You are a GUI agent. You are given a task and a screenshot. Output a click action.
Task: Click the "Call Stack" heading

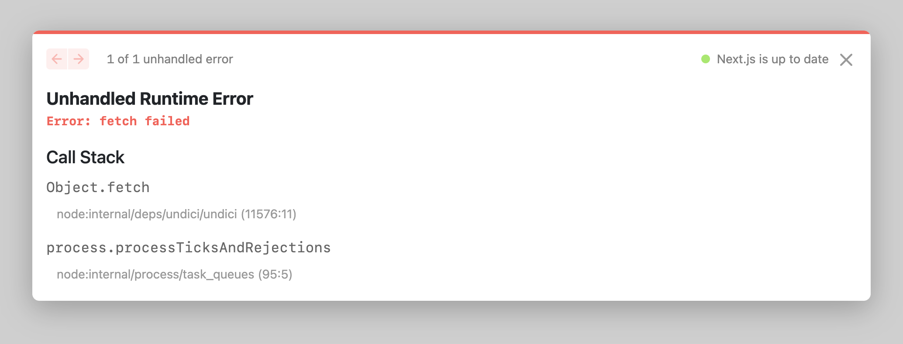click(x=85, y=157)
